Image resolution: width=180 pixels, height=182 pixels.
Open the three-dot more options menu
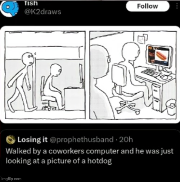coord(177,6)
